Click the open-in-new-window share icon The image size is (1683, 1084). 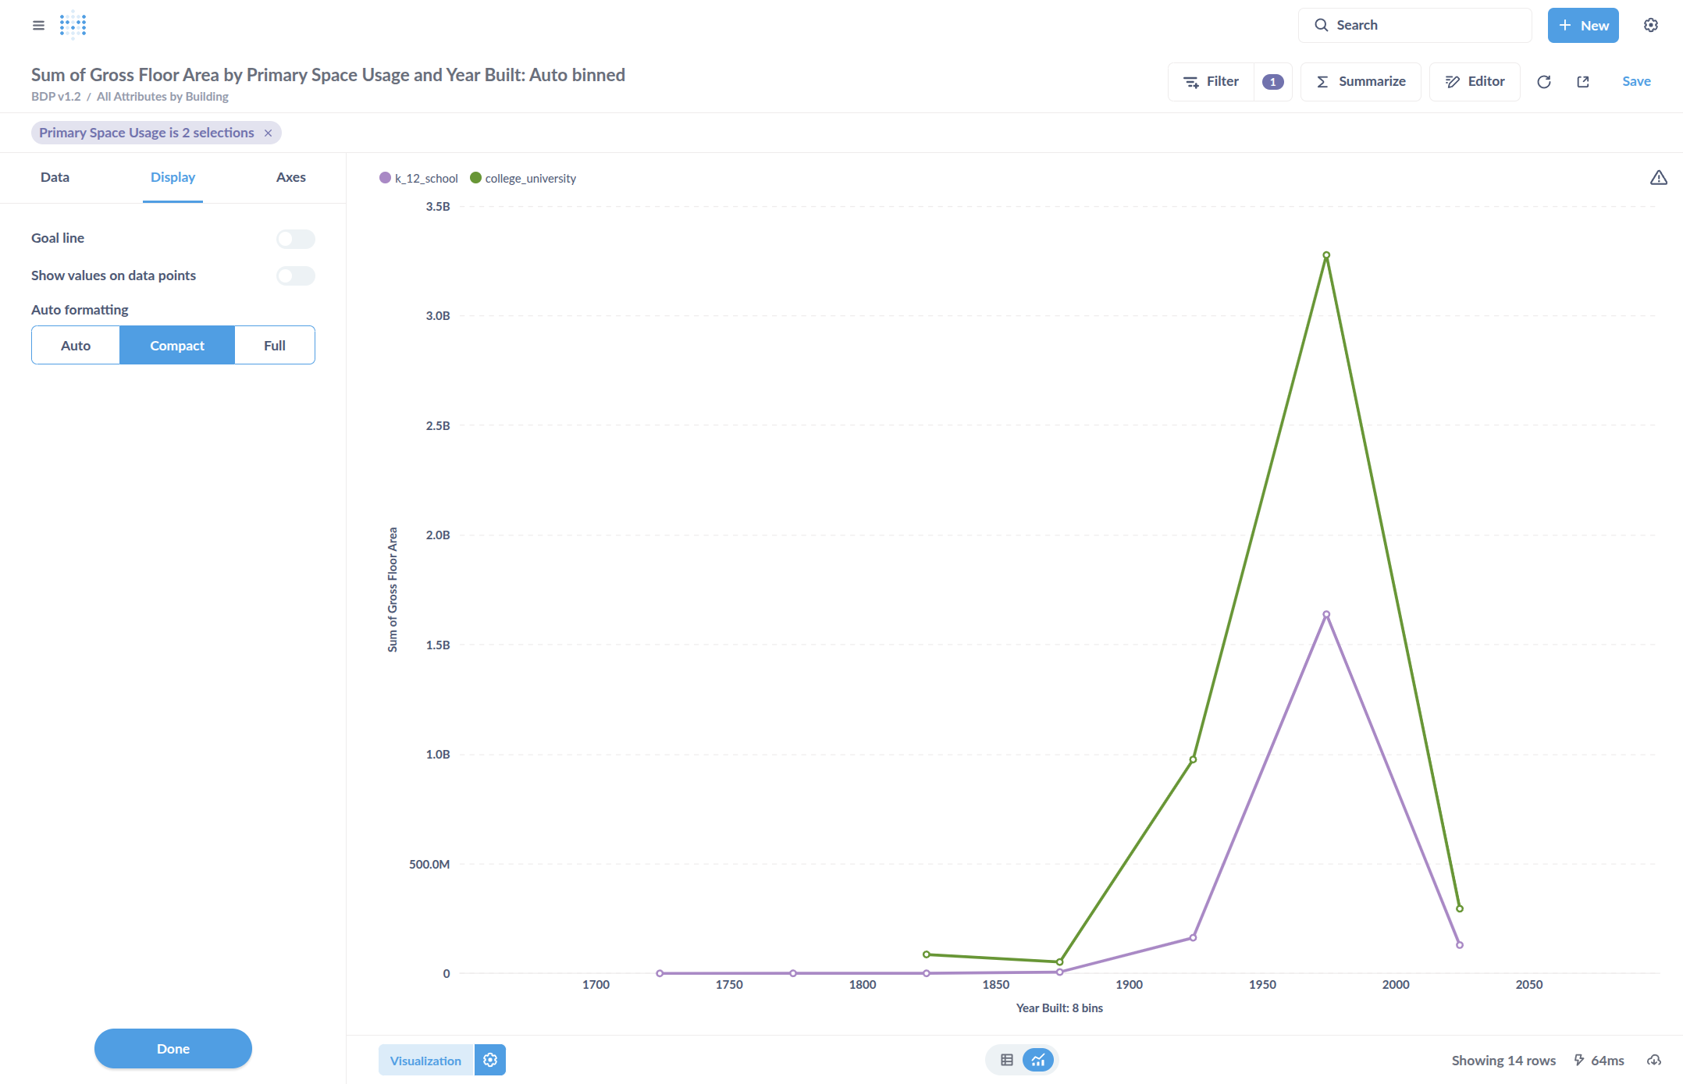(1583, 82)
